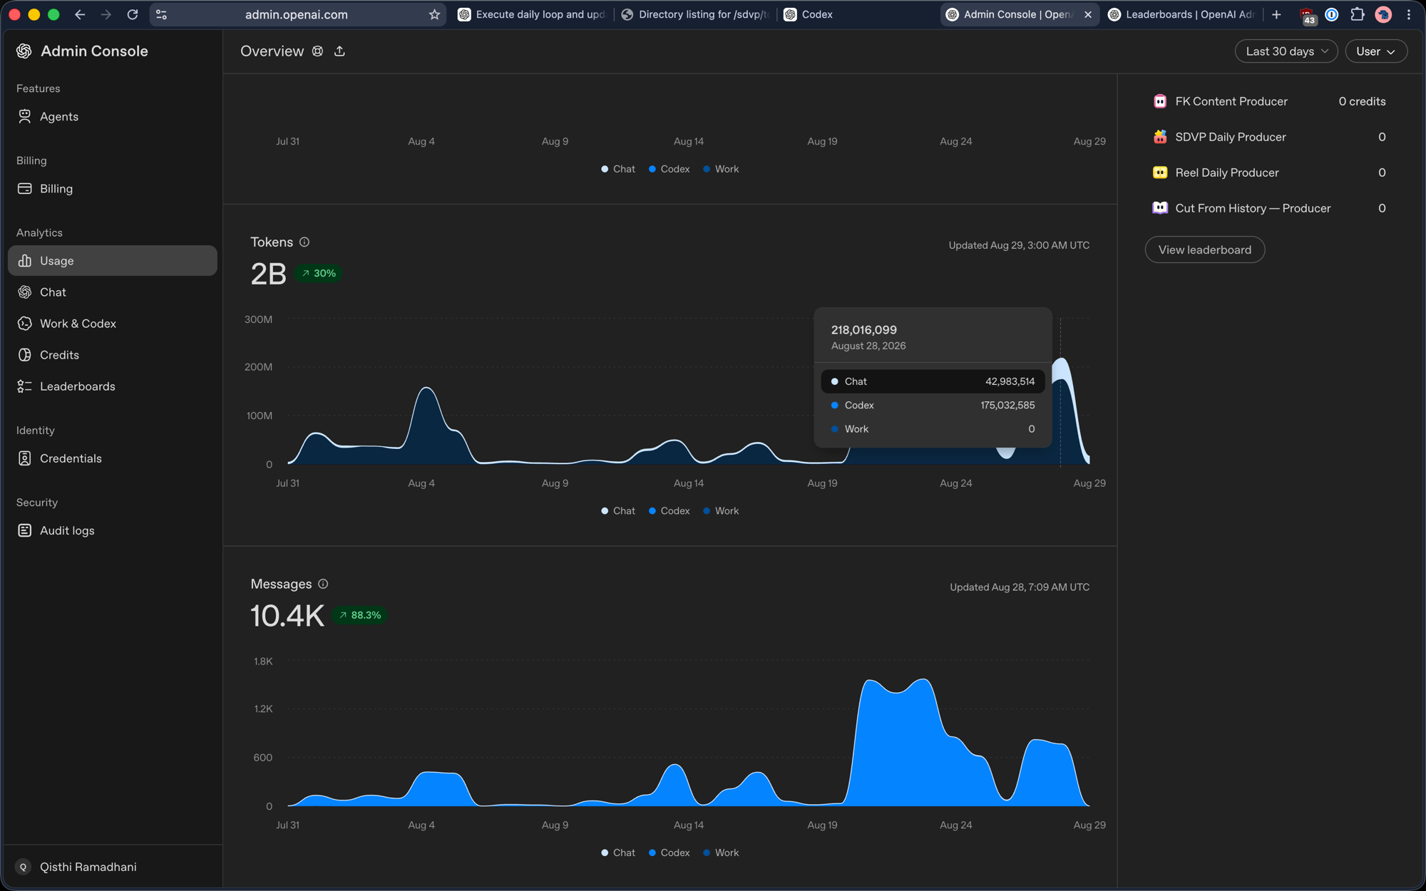Click the 30% Tokens growth badge
Screen dimensions: 1426x891
318,273
